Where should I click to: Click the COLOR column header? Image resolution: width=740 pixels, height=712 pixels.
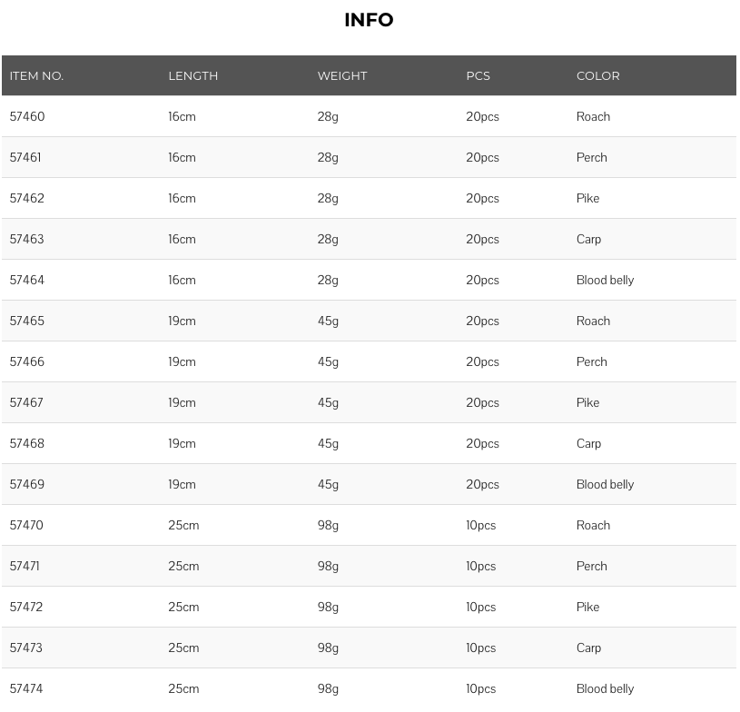[598, 76]
